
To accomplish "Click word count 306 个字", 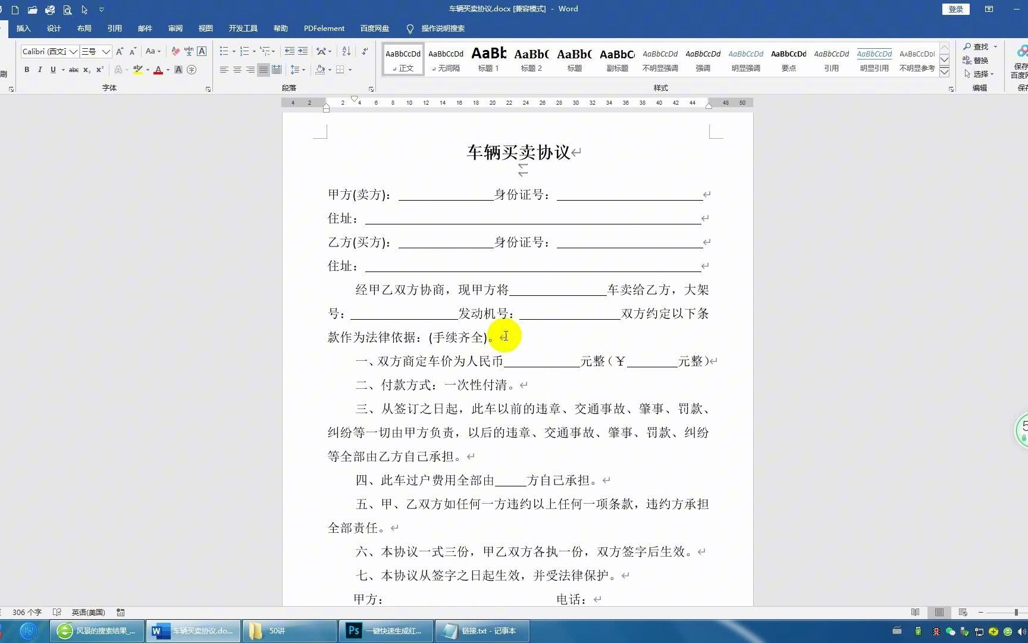I will click(x=27, y=612).
